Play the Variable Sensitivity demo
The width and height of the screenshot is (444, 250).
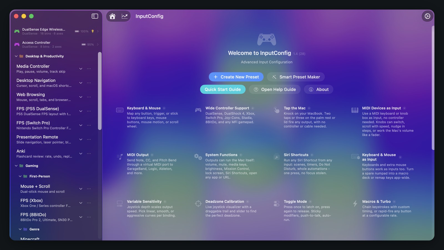(165, 202)
